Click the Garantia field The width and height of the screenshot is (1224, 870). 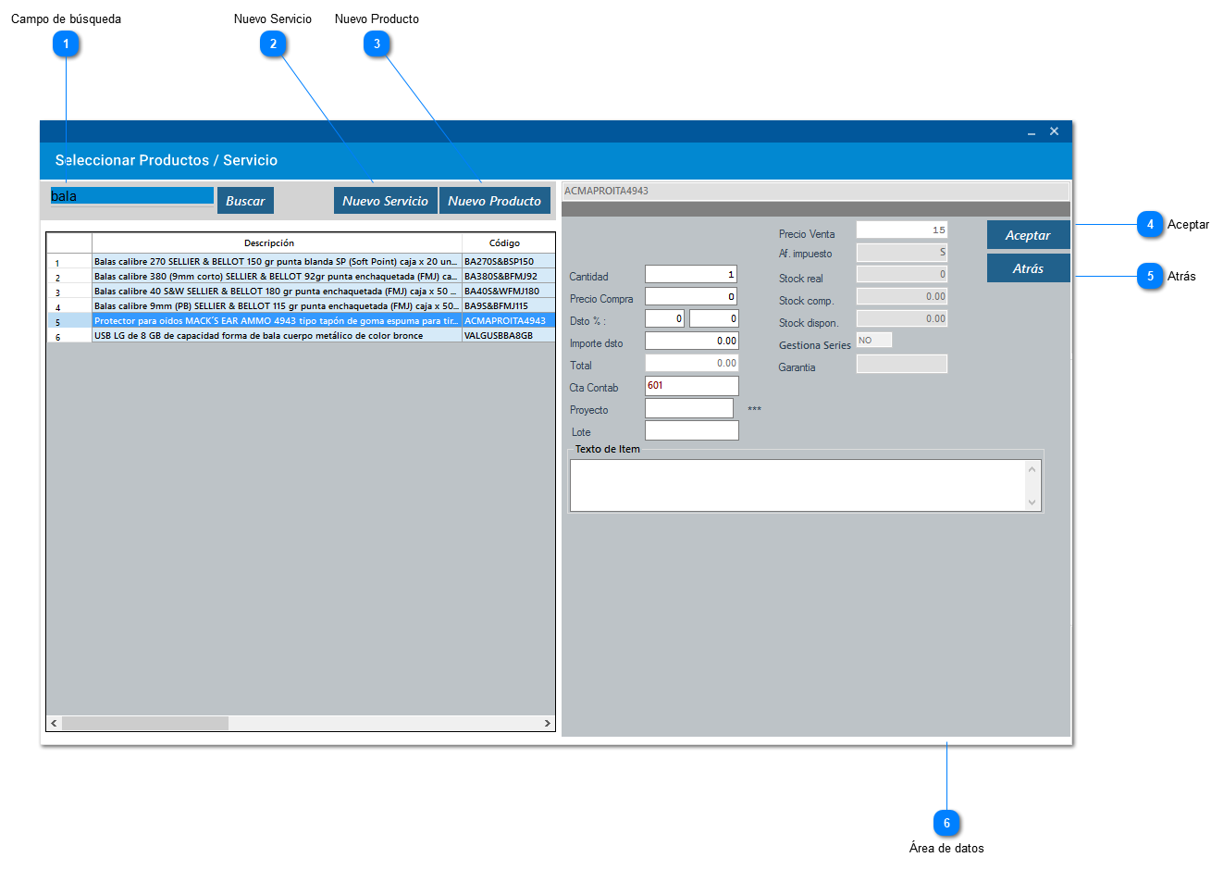point(902,364)
